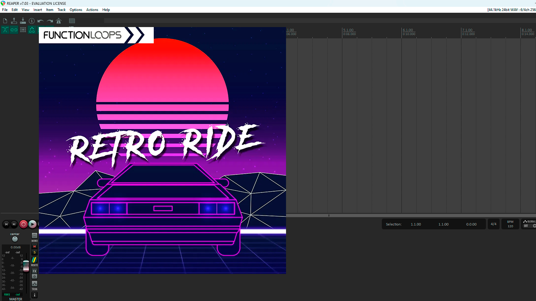
Task: Toggle envelope points move with items
Action: pos(32,30)
